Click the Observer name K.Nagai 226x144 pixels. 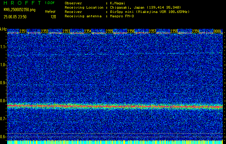[x=117, y=3]
